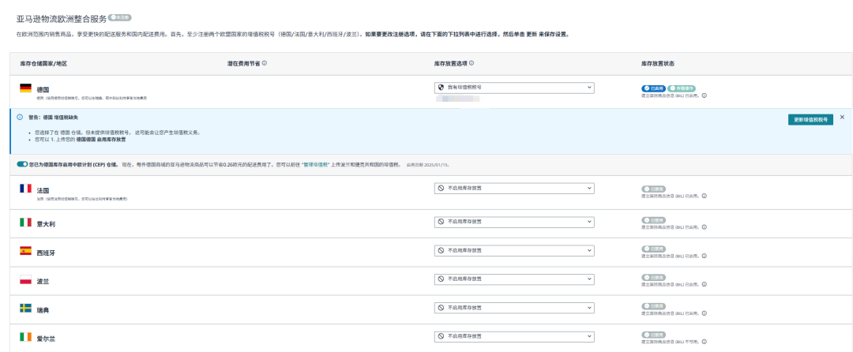Image resolution: width=853 pixels, height=352 pixels.
Task: Click the French flag icon
Action: 25,189
